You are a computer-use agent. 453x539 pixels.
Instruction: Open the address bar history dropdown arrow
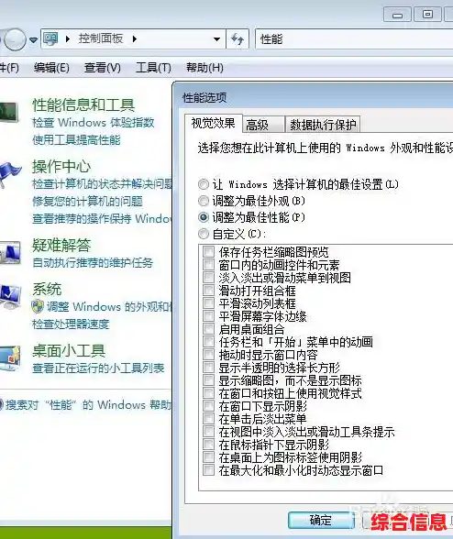click(x=216, y=39)
